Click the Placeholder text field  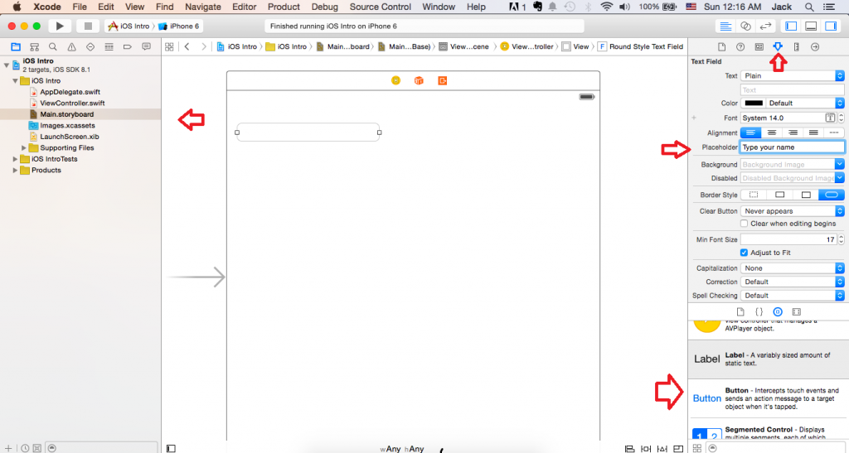click(792, 147)
